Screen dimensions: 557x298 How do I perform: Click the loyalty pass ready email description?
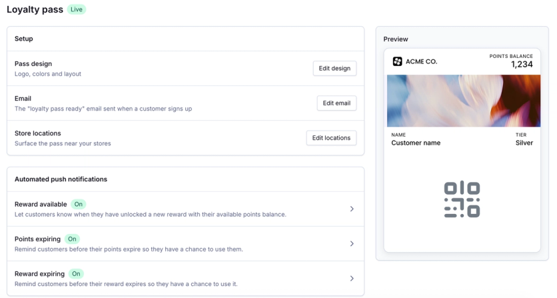tap(103, 109)
